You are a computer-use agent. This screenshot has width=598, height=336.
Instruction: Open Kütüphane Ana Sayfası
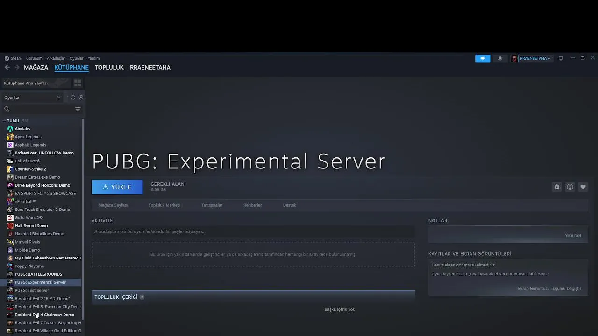pos(36,83)
